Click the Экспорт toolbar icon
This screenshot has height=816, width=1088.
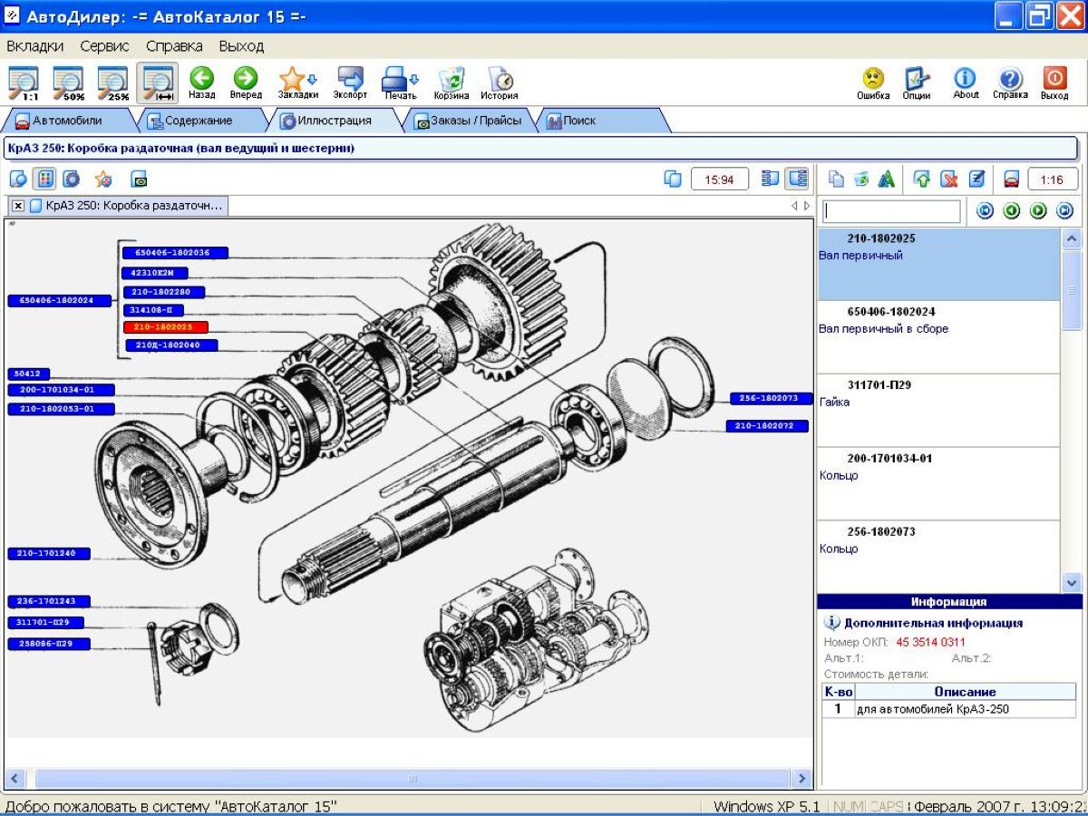[x=350, y=83]
